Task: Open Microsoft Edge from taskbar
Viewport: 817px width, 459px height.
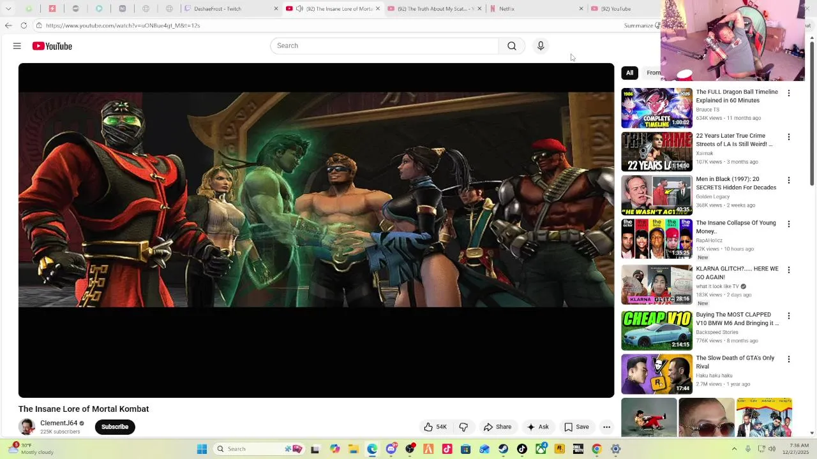Action: pos(372,449)
